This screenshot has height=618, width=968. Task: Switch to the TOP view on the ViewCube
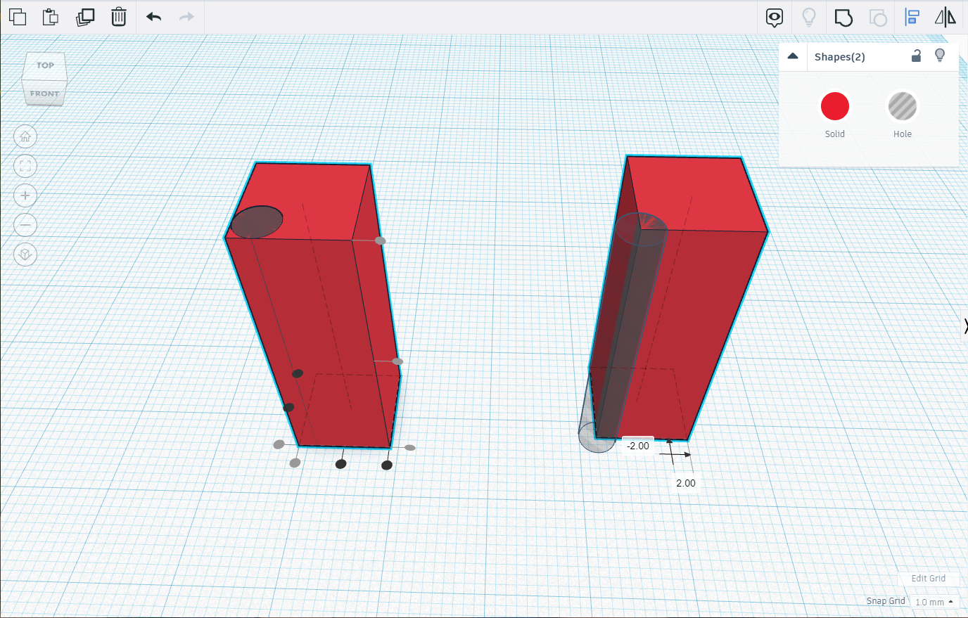tap(44, 65)
